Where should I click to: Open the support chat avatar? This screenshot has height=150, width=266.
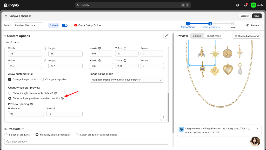pyautogui.click(x=255, y=141)
